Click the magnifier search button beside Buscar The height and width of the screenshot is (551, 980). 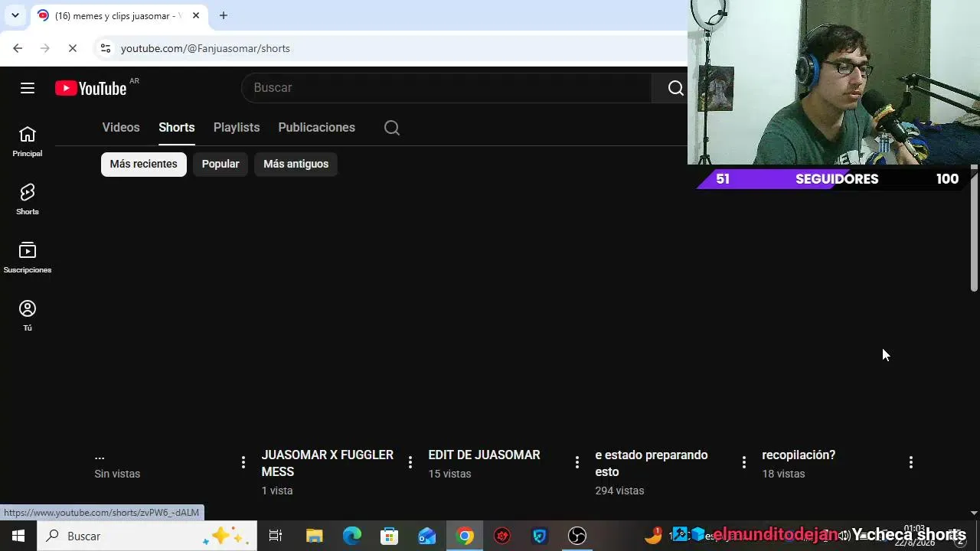click(675, 88)
